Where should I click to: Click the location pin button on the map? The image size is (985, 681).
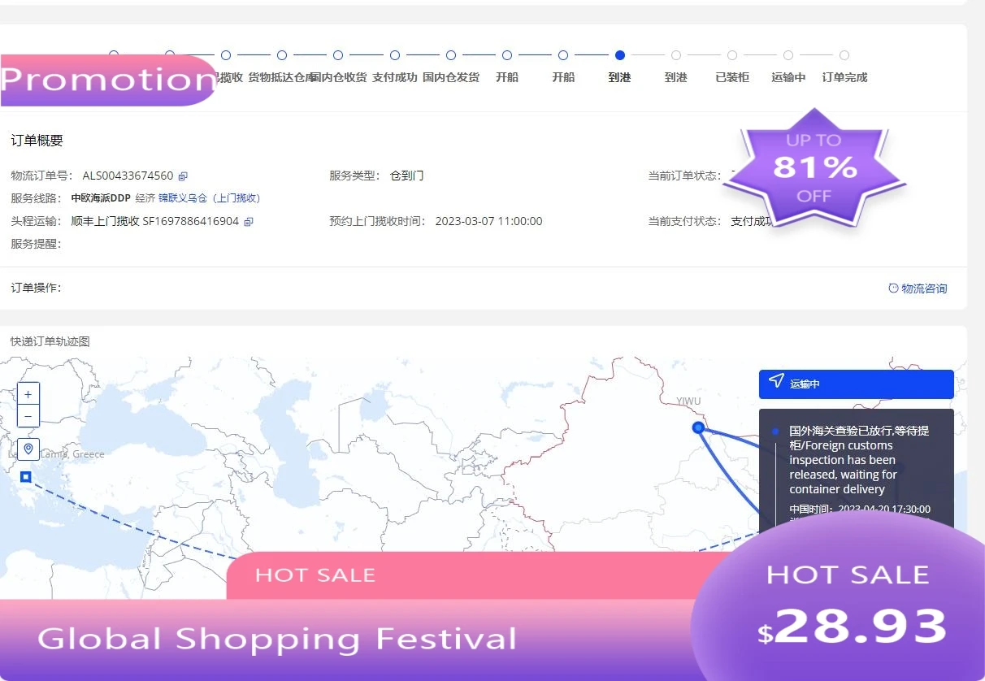point(28,449)
